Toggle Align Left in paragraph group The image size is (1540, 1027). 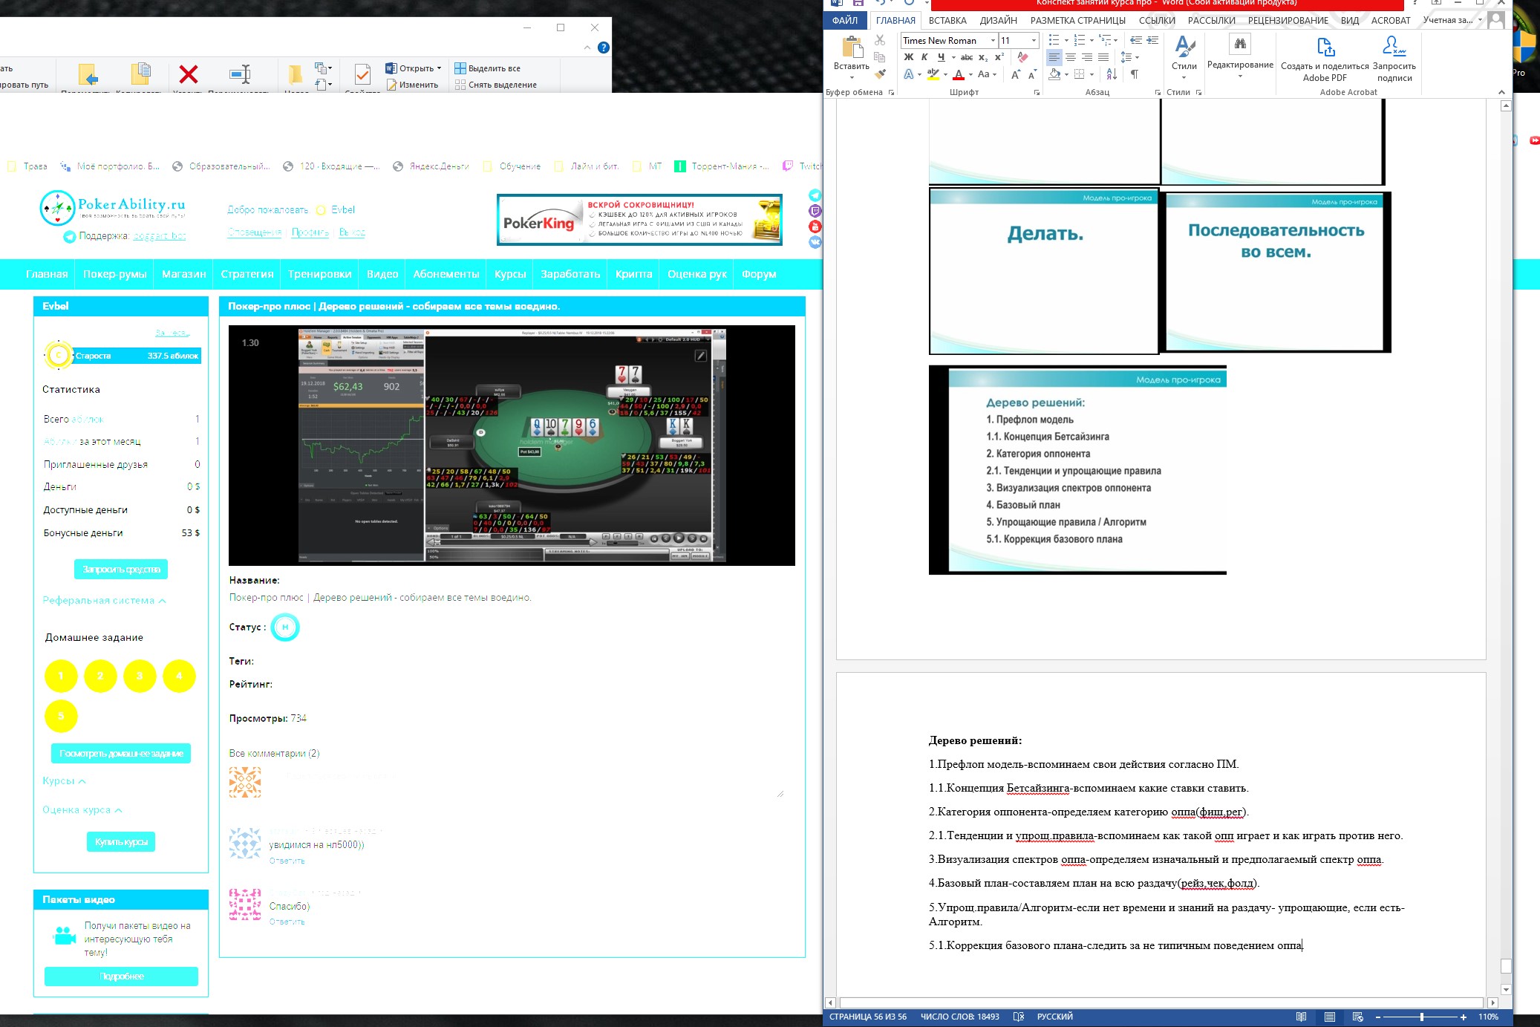(1054, 57)
